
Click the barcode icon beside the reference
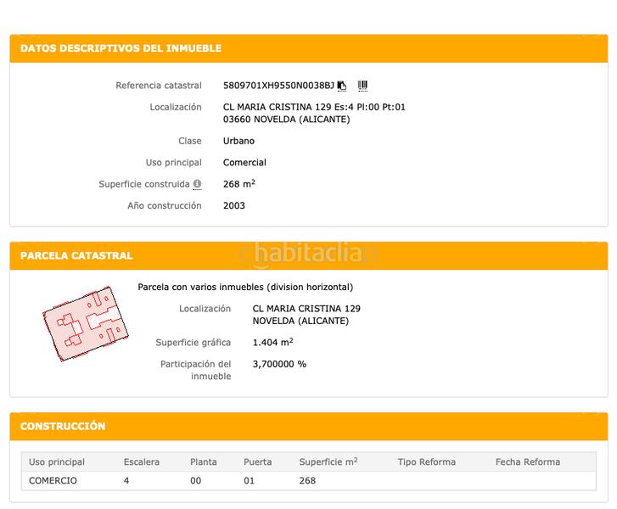(362, 86)
